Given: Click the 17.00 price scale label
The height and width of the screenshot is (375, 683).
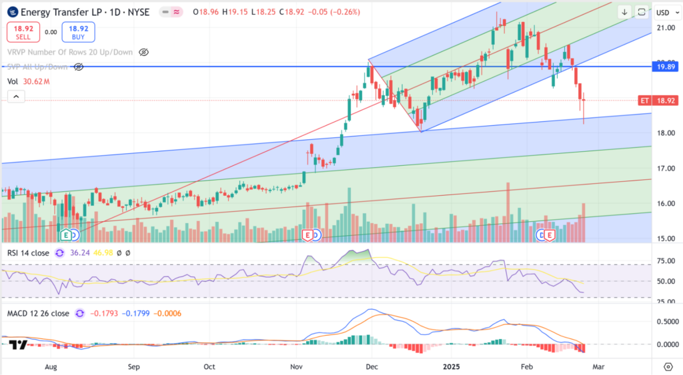Looking at the screenshot, I should pos(666,169).
